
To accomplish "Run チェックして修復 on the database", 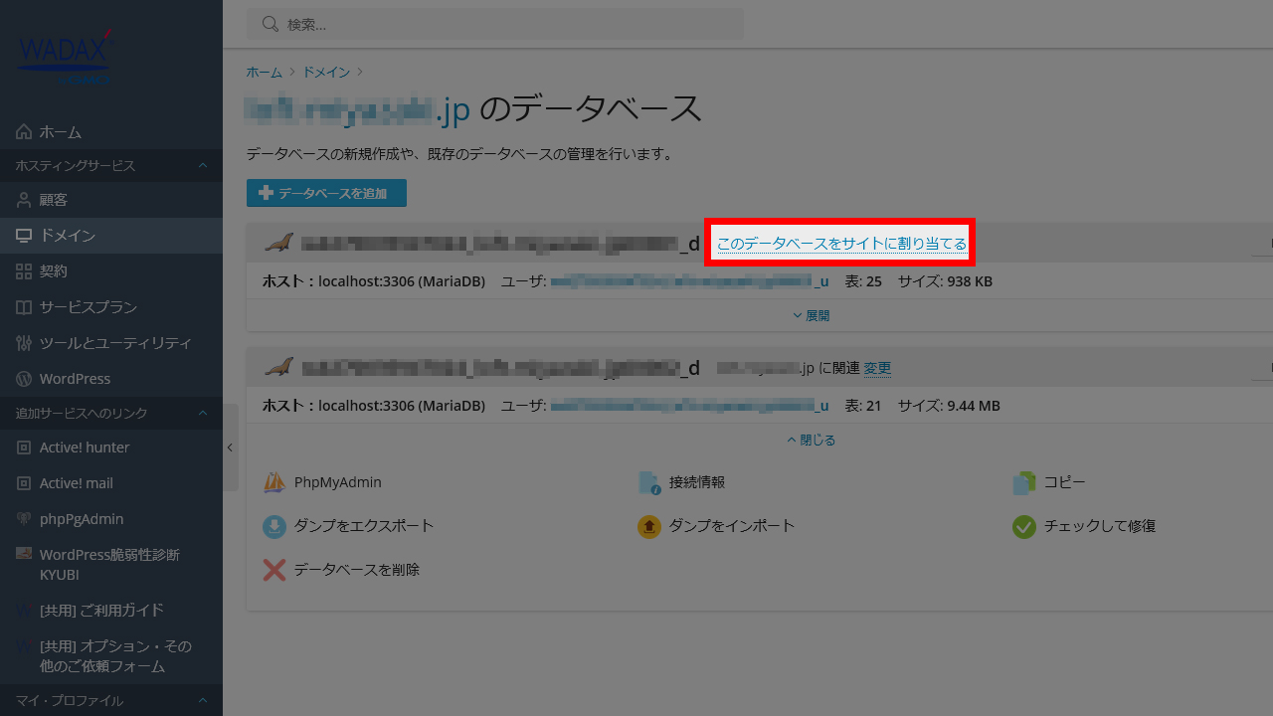I will tap(1098, 526).
